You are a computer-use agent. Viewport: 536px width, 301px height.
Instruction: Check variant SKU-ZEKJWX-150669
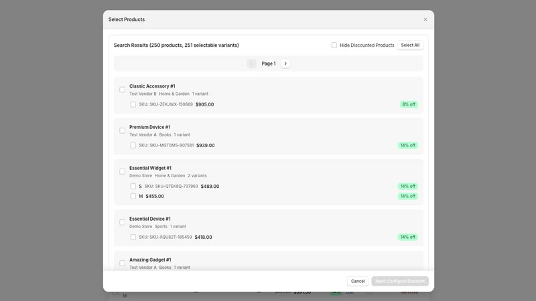[x=133, y=104]
